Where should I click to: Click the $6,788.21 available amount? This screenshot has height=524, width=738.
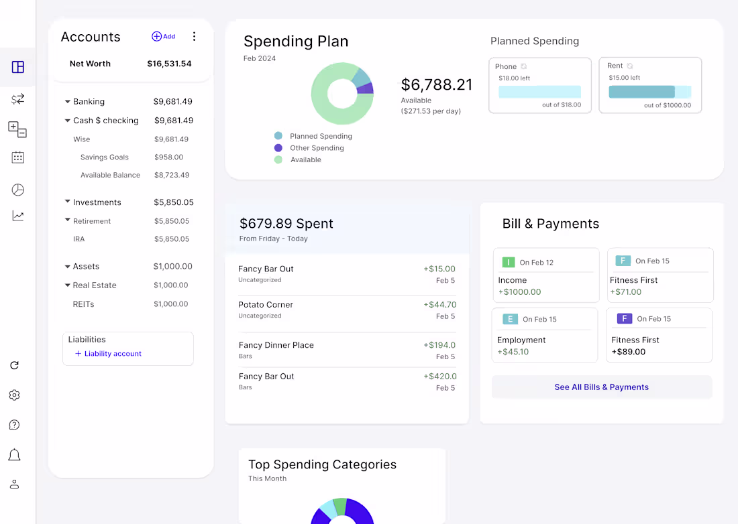click(x=436, y=84)
